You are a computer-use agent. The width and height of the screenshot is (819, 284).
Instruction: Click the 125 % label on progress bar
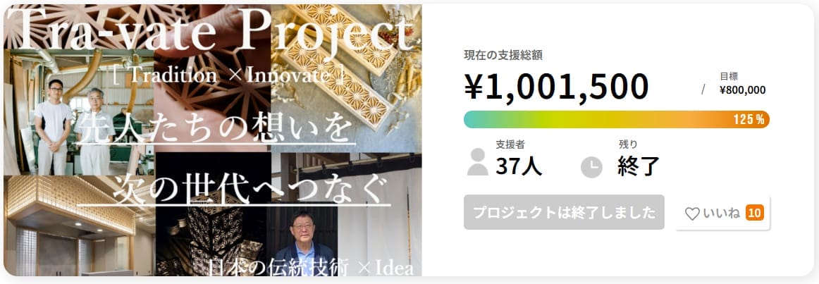(x=749, y=119)
